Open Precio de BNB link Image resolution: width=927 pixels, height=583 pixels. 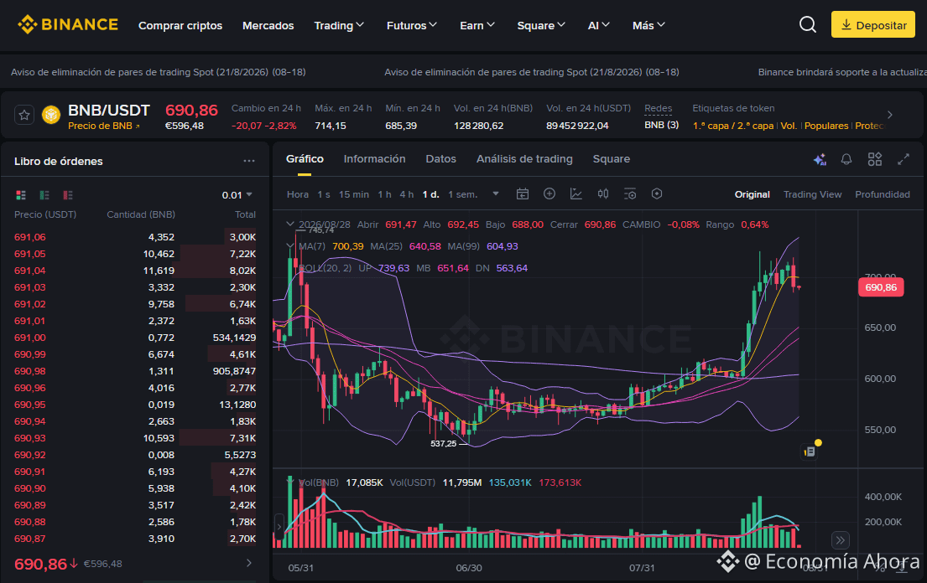103,126
